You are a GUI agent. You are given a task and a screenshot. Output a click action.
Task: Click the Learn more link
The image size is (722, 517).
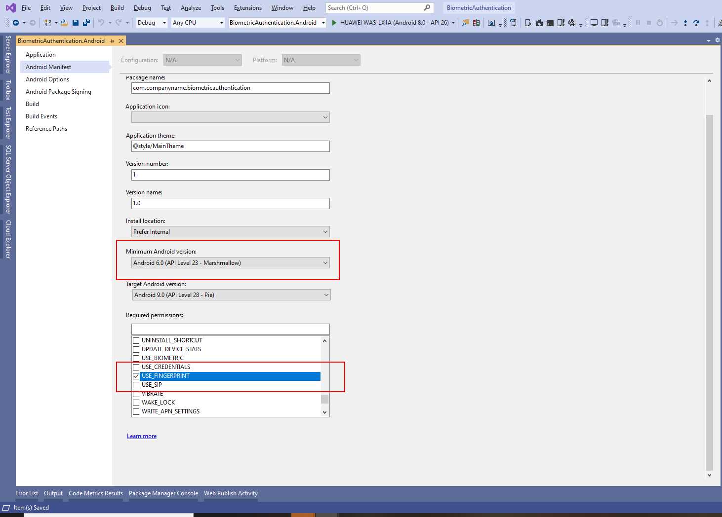pos(142,436)
